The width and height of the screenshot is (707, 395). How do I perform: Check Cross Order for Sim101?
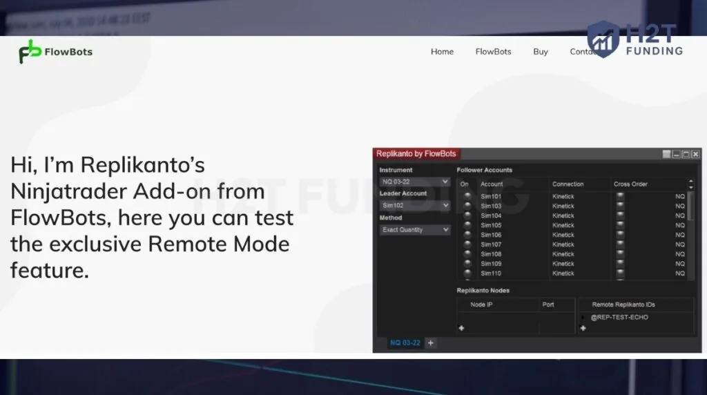pyautogui.click(x=621, y=196)
